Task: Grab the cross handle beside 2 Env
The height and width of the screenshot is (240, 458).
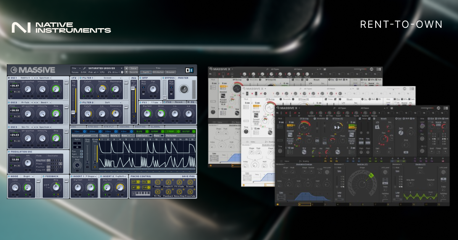Action: click(x=100, y=131)
